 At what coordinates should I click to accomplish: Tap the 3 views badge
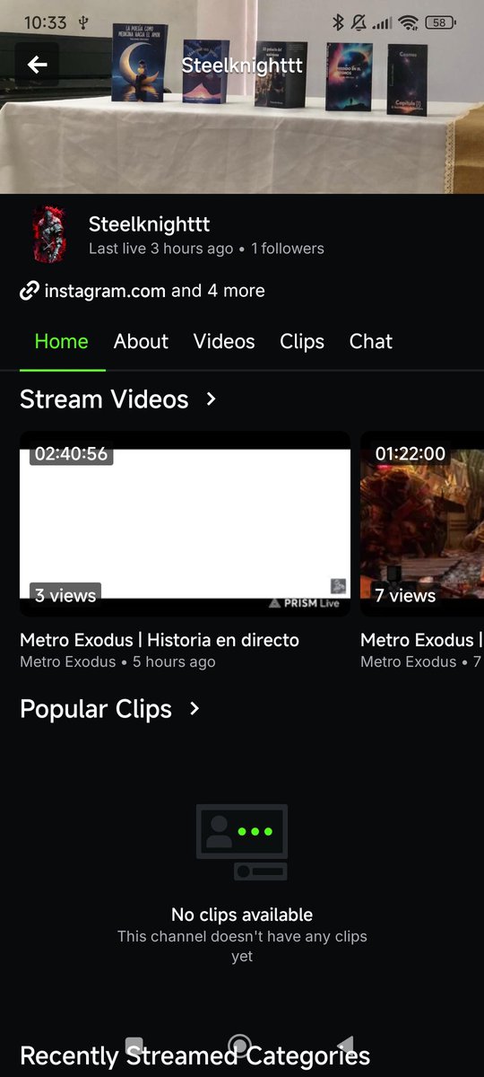pos(65,594)
